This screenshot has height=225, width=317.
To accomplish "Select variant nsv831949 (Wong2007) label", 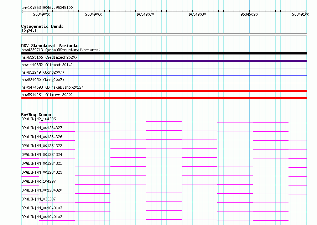I will [43, 72].
